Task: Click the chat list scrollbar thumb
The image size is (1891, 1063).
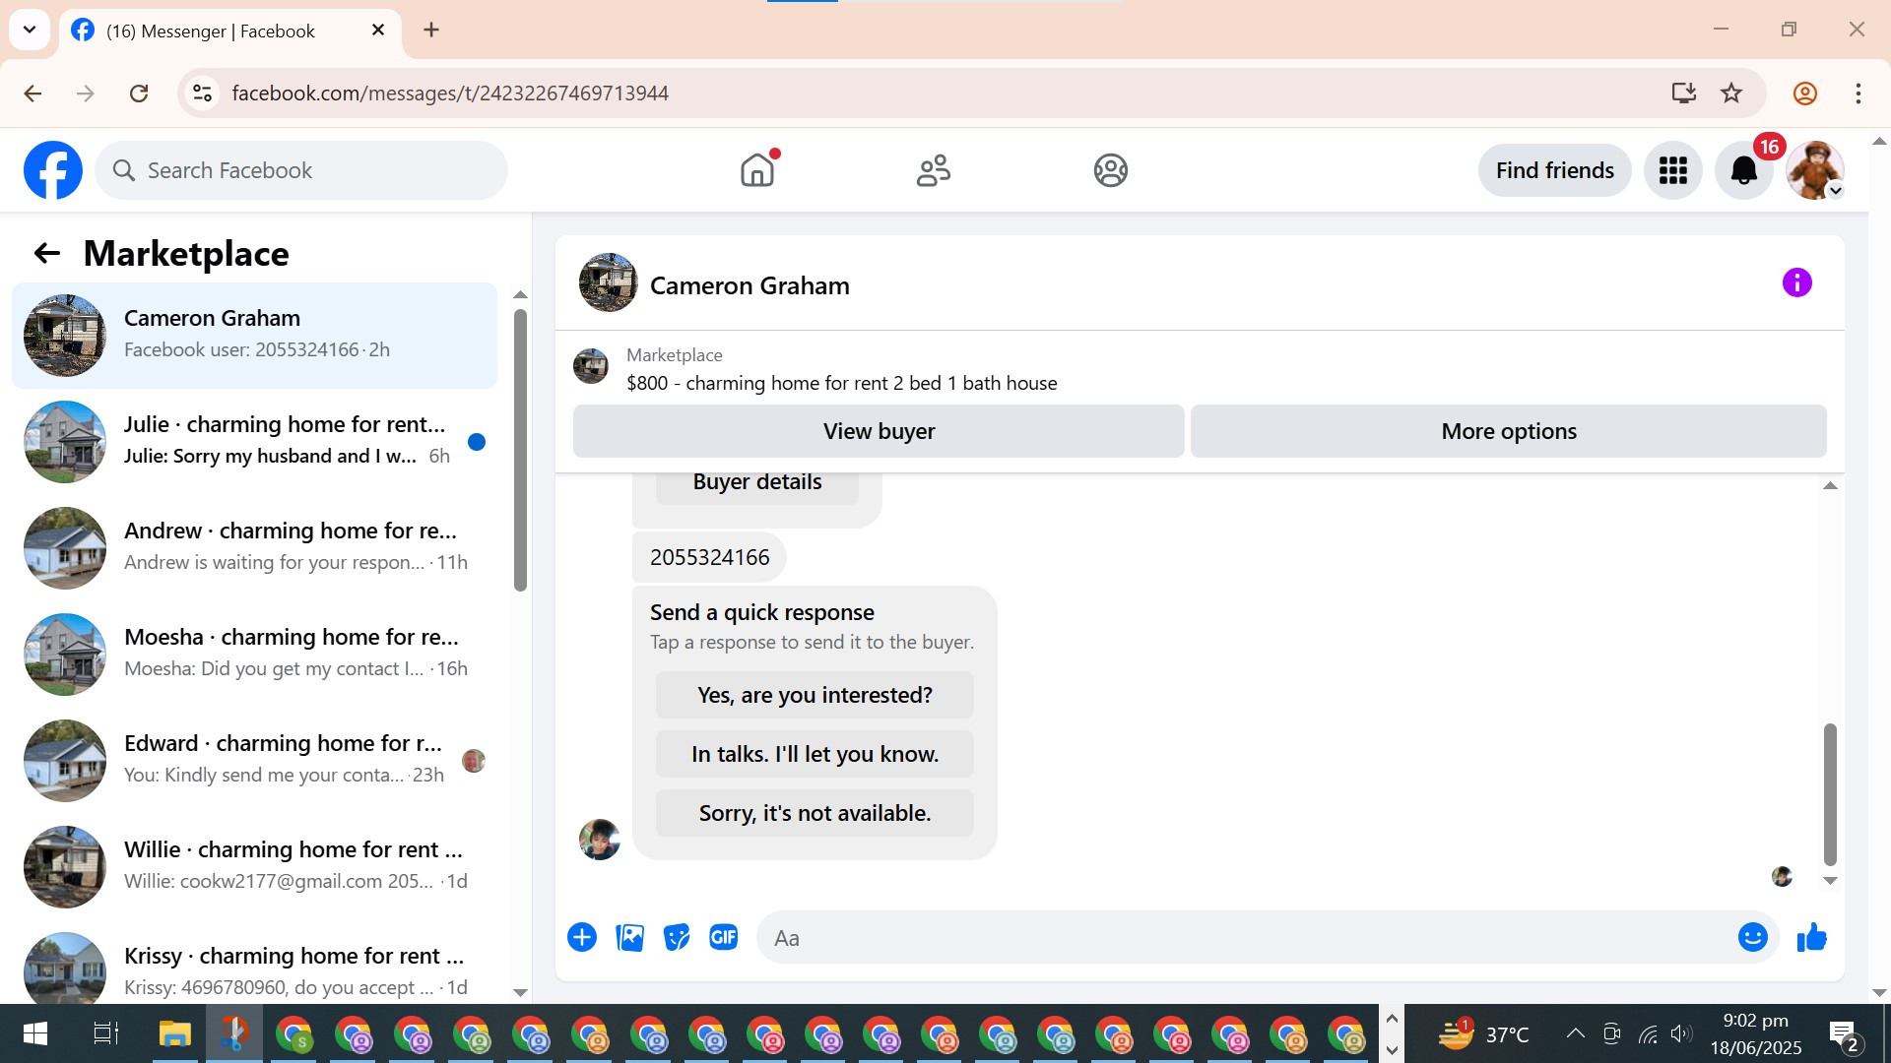Action: tap(520, 451)
